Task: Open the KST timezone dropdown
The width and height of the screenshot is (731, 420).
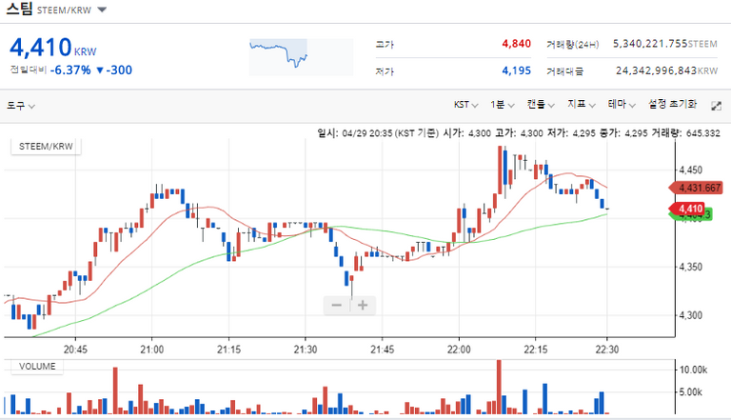Action: pos(465,105)
